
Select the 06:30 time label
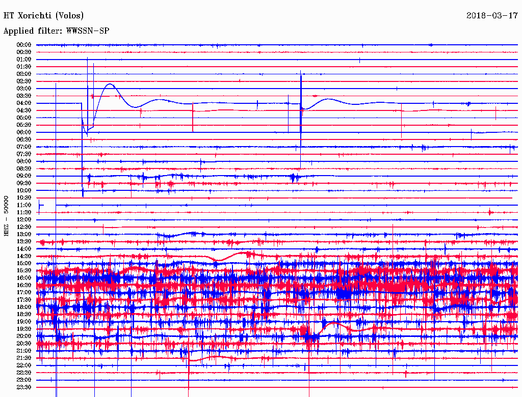(24, 139)
